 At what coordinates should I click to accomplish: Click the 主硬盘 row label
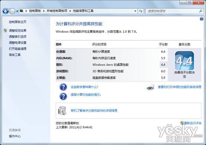coord(61,78)
